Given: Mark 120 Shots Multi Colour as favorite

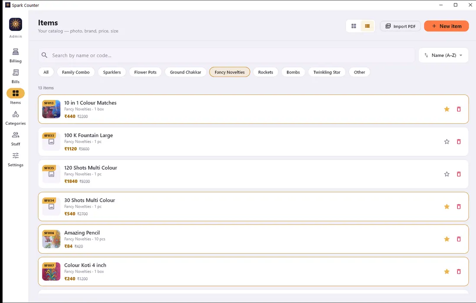Looking at the screenshot, I should [x=447, y=174].
